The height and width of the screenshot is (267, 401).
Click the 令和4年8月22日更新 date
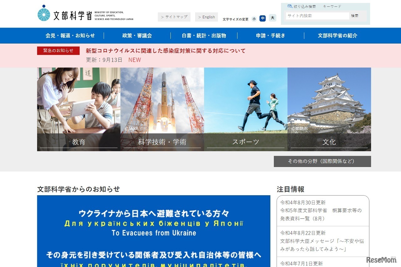point(303,233)
